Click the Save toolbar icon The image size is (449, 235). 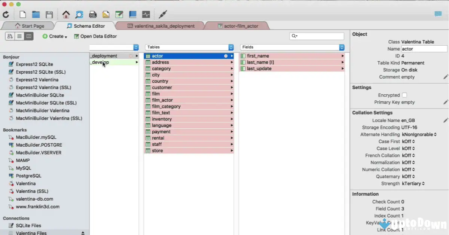[49, 14]
